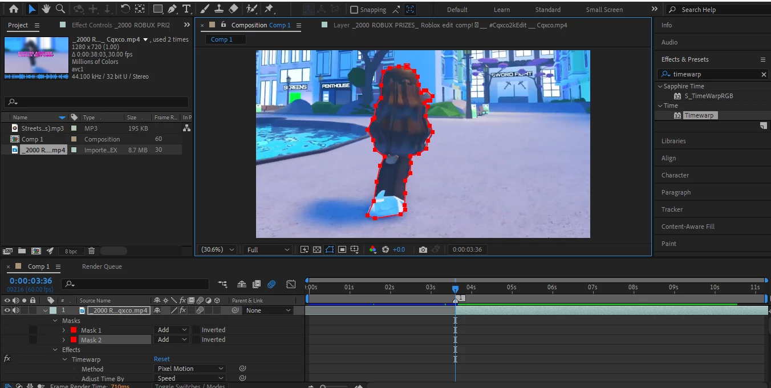Select the Type tool

pyautogui.click(x=186, y=9)
